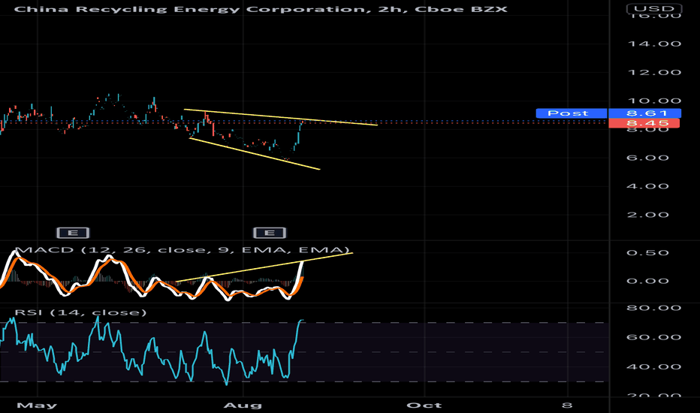
Task: Select the lower yellow wedge trendline
Action: (x=255, y=154)
